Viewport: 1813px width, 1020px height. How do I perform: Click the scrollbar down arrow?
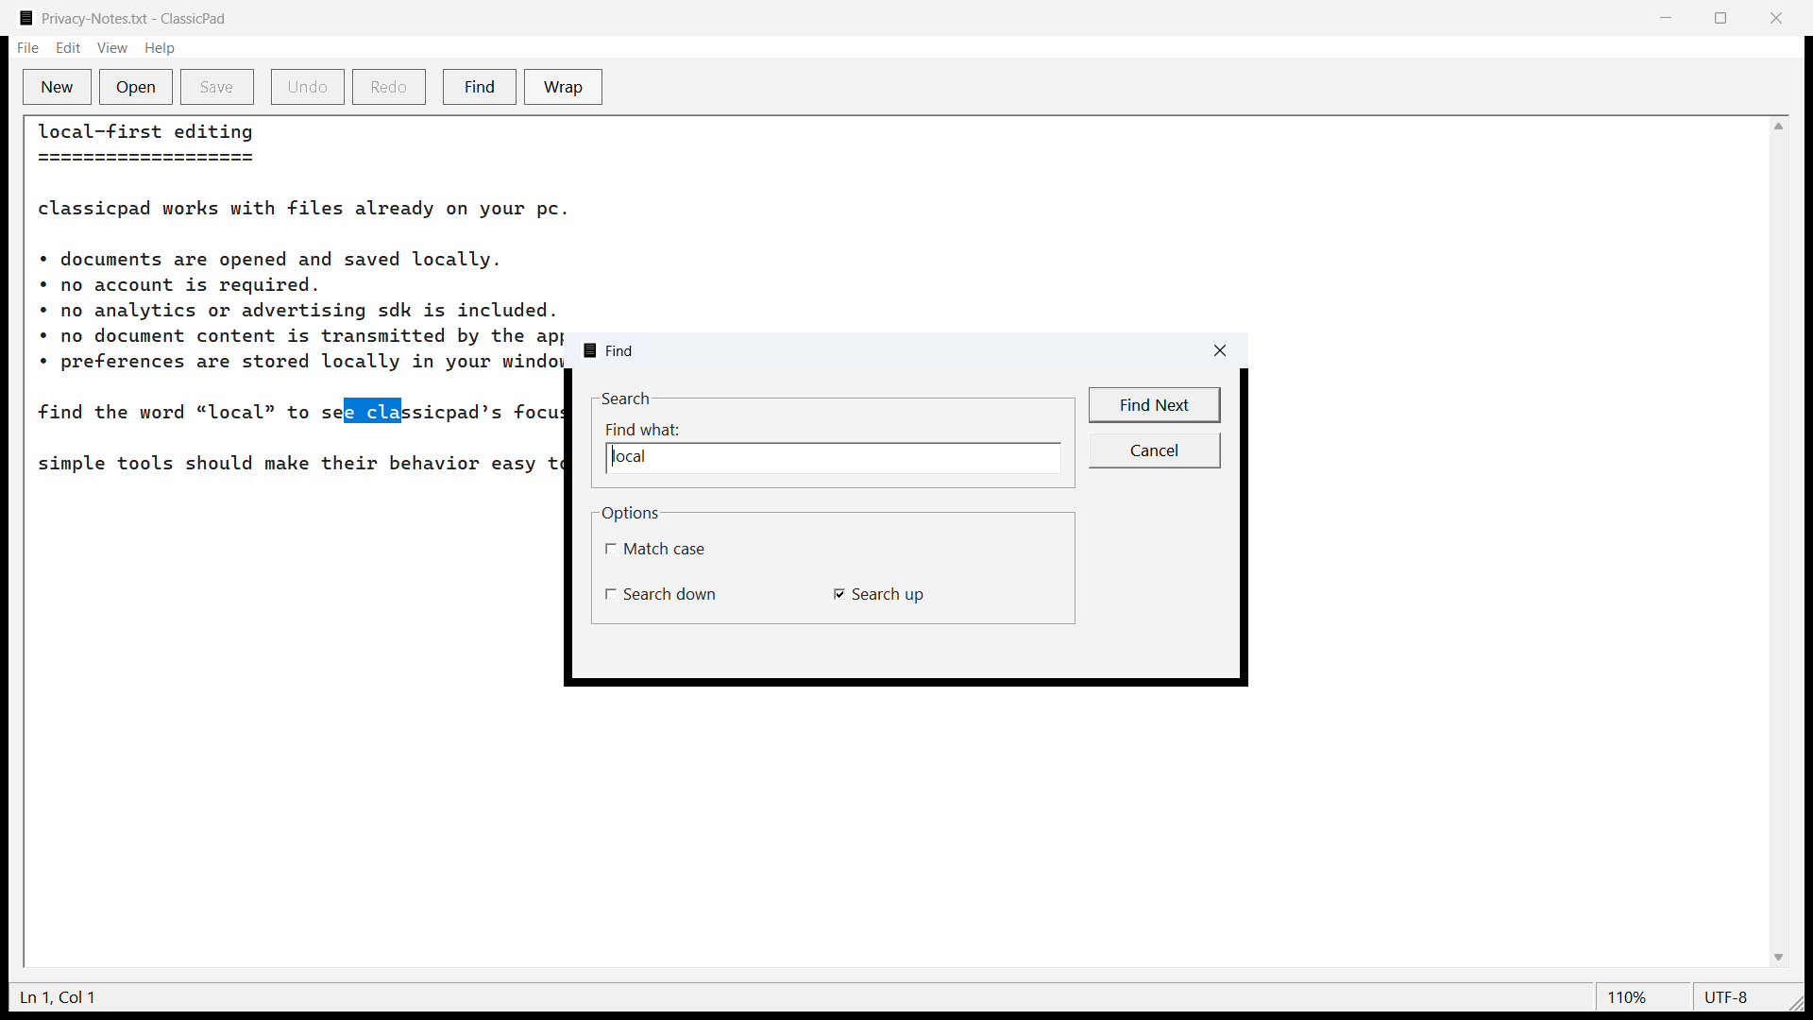point(1778,958)
